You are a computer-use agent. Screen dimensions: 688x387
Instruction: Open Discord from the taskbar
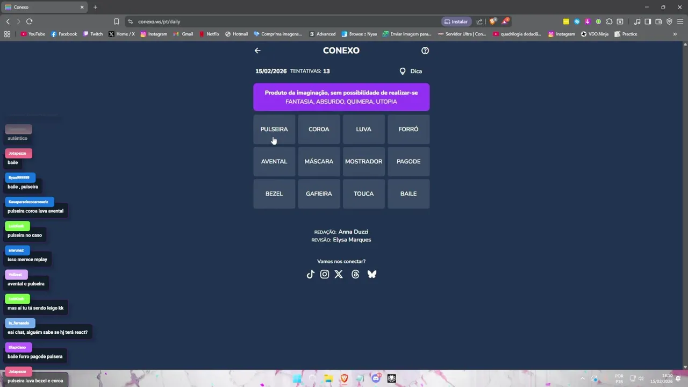376,378
